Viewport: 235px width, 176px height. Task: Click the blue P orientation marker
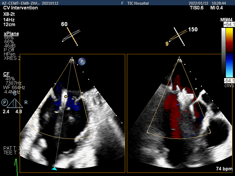click(x=83, y=62)
